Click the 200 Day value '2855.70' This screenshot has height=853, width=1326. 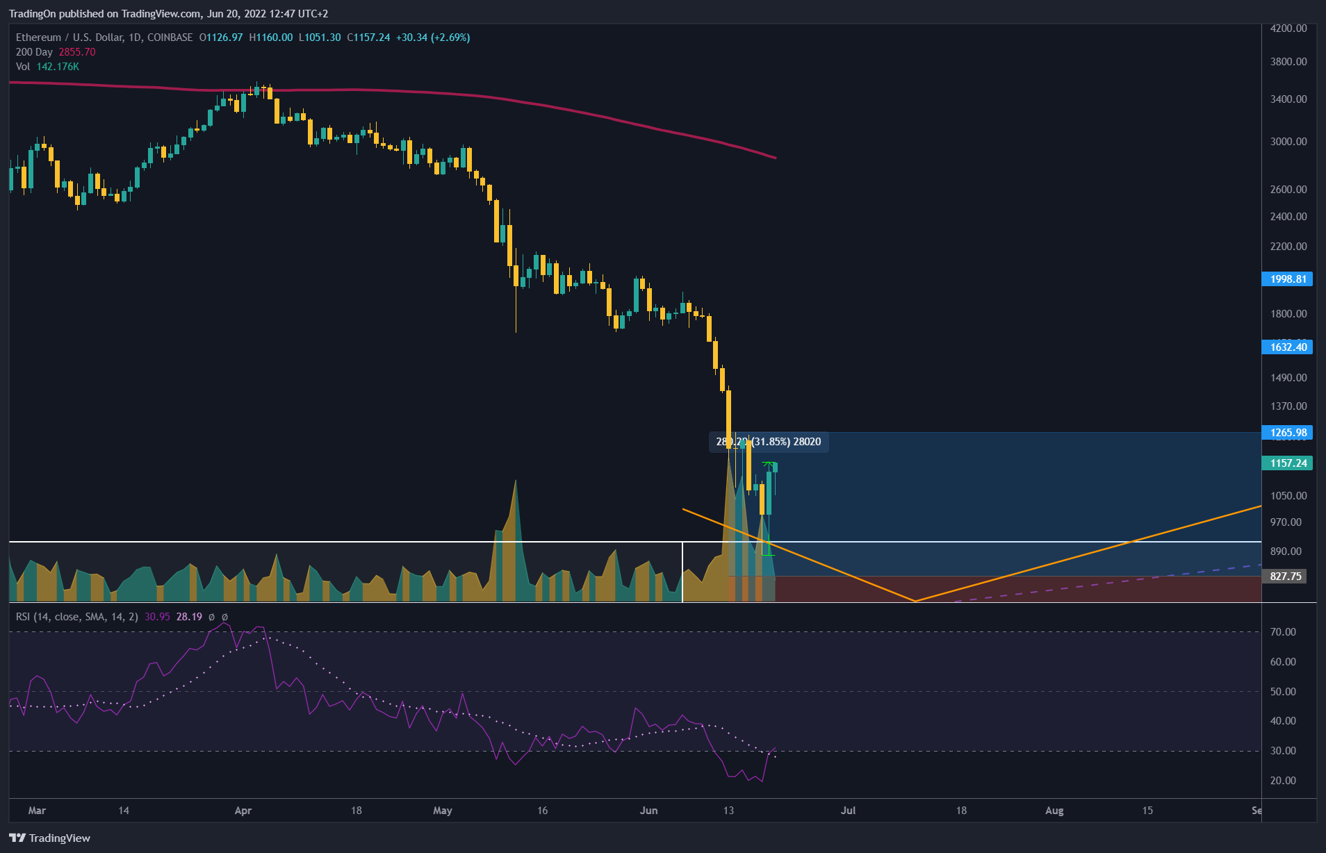coord(77,52)
